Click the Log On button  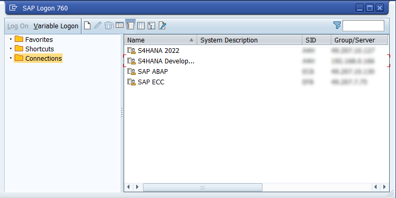(x=18, y=26)
